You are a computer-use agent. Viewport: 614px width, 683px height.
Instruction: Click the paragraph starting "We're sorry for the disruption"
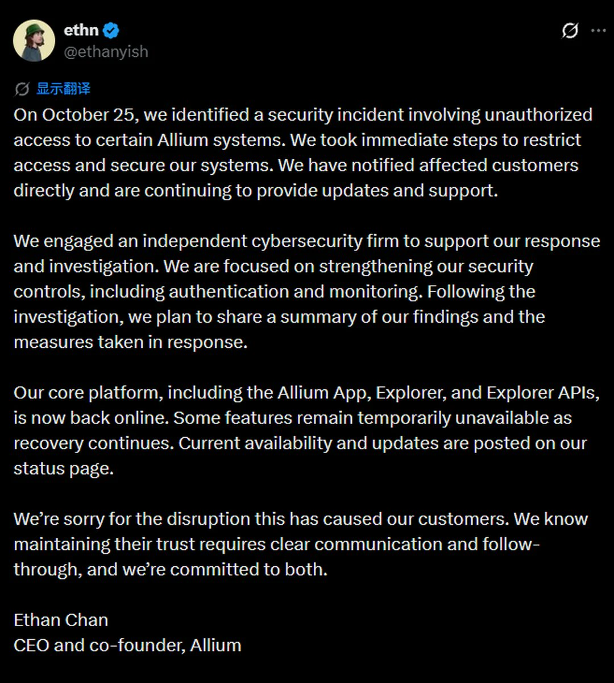(301, 544)
